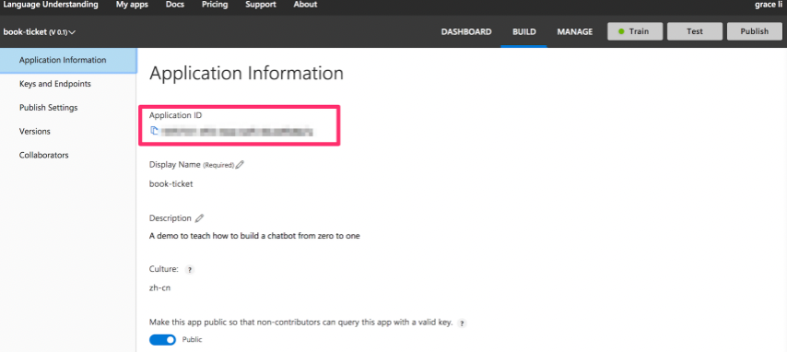Click the description text about building a chatbot
This screenshot has width=787, height=352.
coord(254,236)
